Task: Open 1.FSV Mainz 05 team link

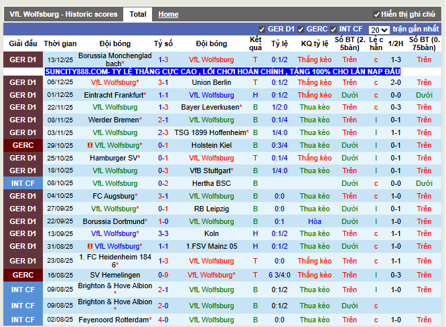Action: point(212,246)
